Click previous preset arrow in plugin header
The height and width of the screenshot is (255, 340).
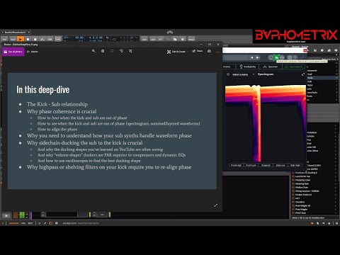(x=251, y=57)
